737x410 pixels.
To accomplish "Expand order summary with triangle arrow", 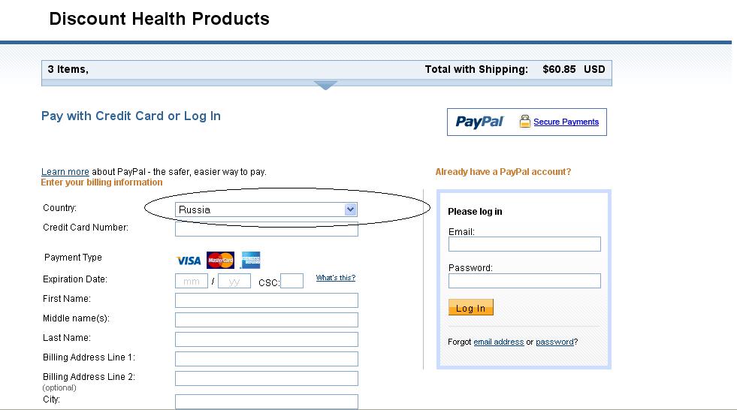I will [x=325, y=85].
